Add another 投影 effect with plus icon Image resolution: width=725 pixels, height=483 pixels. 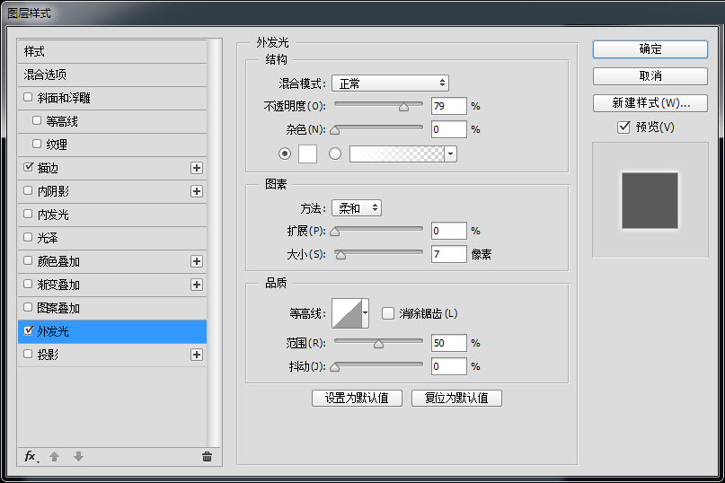197,355
